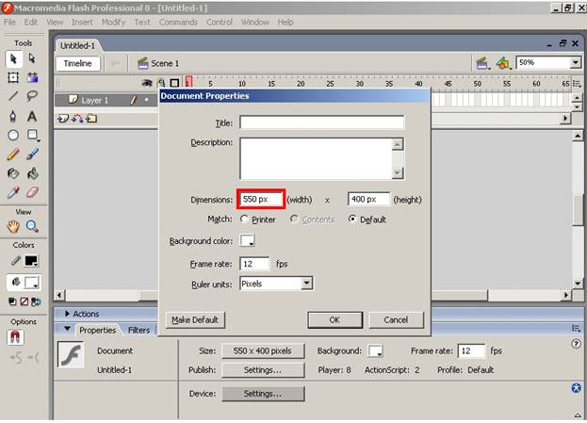Open the Accessibility panel icon

576,388
